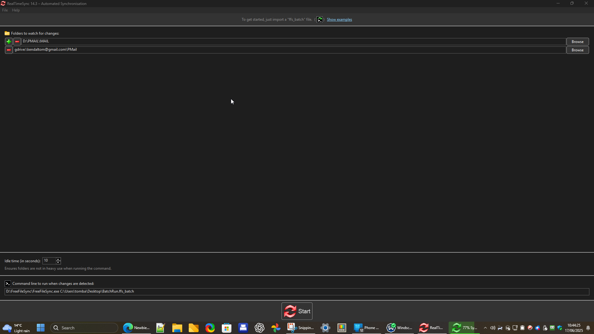Open the colour bars app on taskbar
The width and height of the screenshot is (594, 334).
(x=342, y=328)
